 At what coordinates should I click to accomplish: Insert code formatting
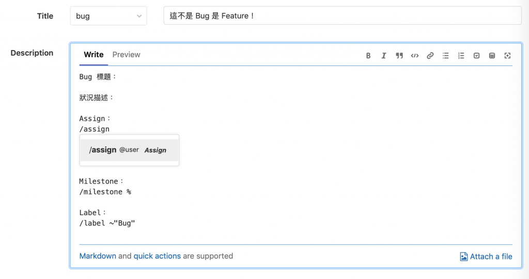click(415, 56)
